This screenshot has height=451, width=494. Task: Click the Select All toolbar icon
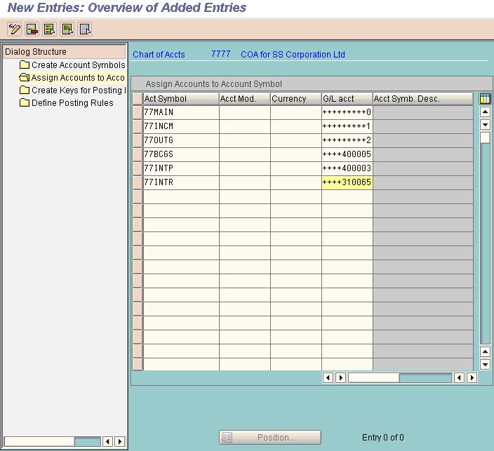(50, 29)
